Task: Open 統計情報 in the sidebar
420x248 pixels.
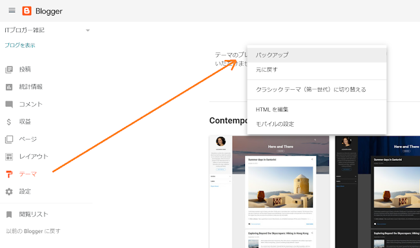Action: tap(31, 87)
